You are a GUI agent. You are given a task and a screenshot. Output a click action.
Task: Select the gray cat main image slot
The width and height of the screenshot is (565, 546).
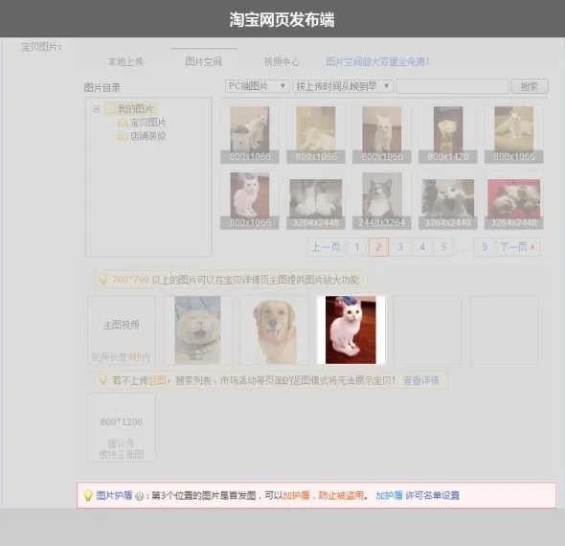coord(198,330)
